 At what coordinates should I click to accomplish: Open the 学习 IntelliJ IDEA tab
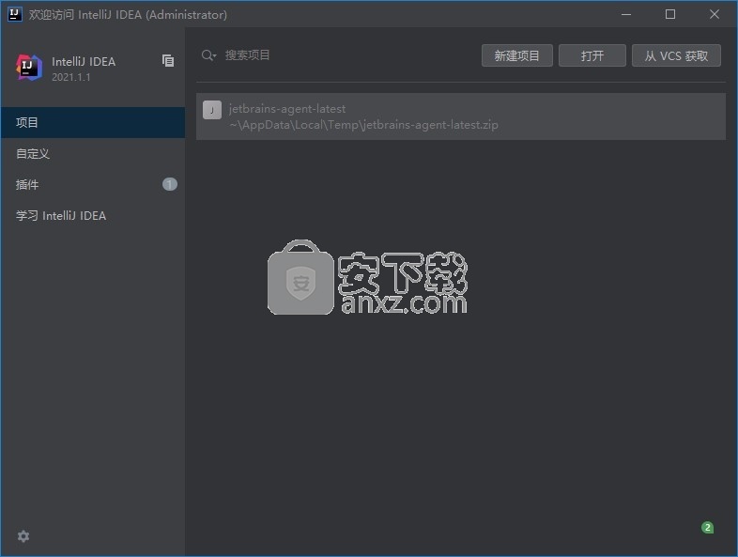coord(93,216)
